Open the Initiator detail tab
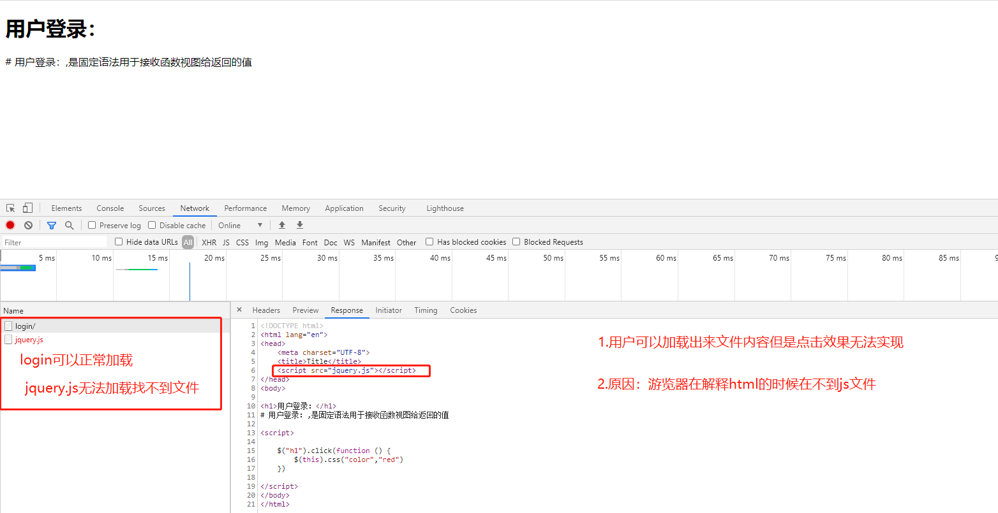998x513 pixels. pyautogui.click(x=389, y=310)
